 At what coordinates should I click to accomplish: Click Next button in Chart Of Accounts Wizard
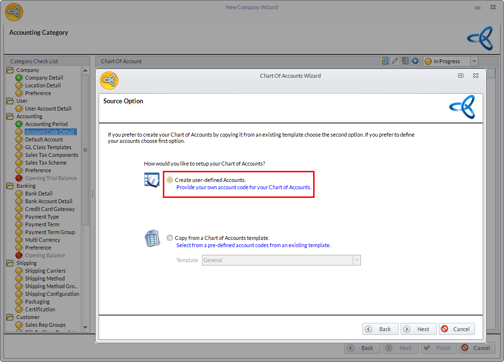[418, 329]
